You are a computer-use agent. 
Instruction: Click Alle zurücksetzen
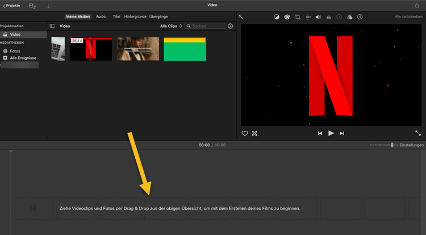click(x=408, y=17)
